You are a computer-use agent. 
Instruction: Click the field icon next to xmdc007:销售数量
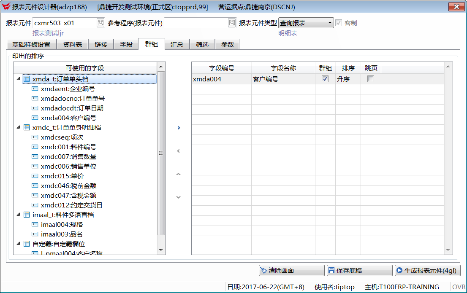tap(35, 156)
